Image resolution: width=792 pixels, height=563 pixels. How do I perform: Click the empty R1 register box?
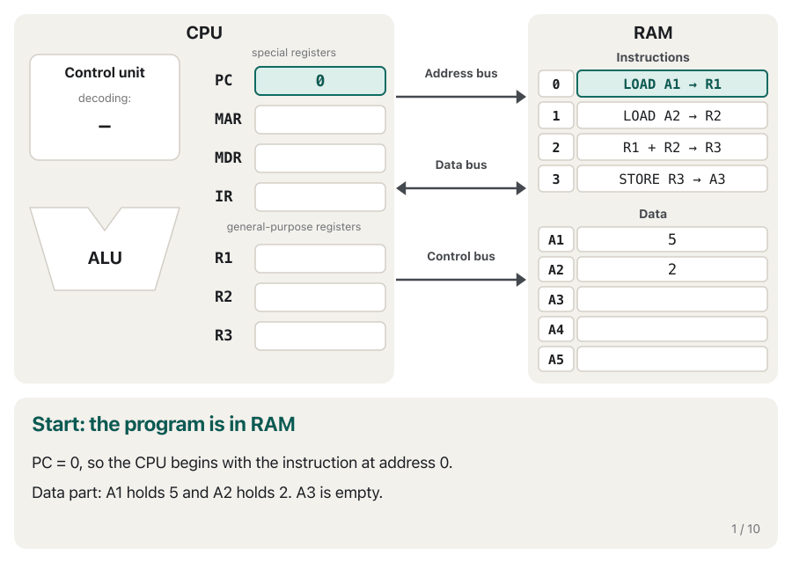pyautogui.click(x=320, y=259)
